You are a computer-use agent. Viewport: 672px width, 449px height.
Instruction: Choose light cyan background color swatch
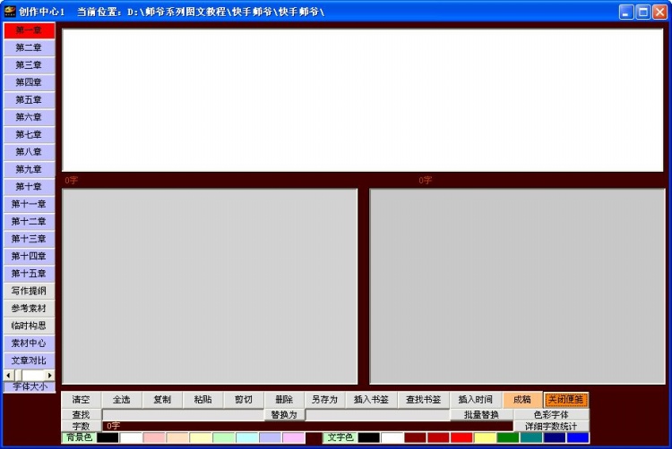(247, 438)
